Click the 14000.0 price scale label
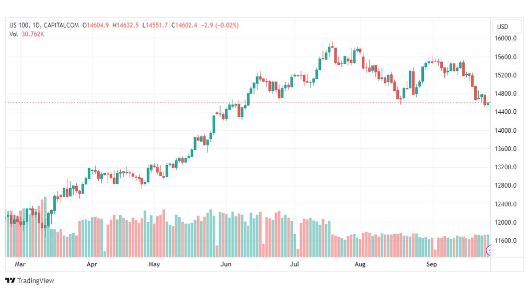This screenshot has width=529, height=290. pos(507,131)
